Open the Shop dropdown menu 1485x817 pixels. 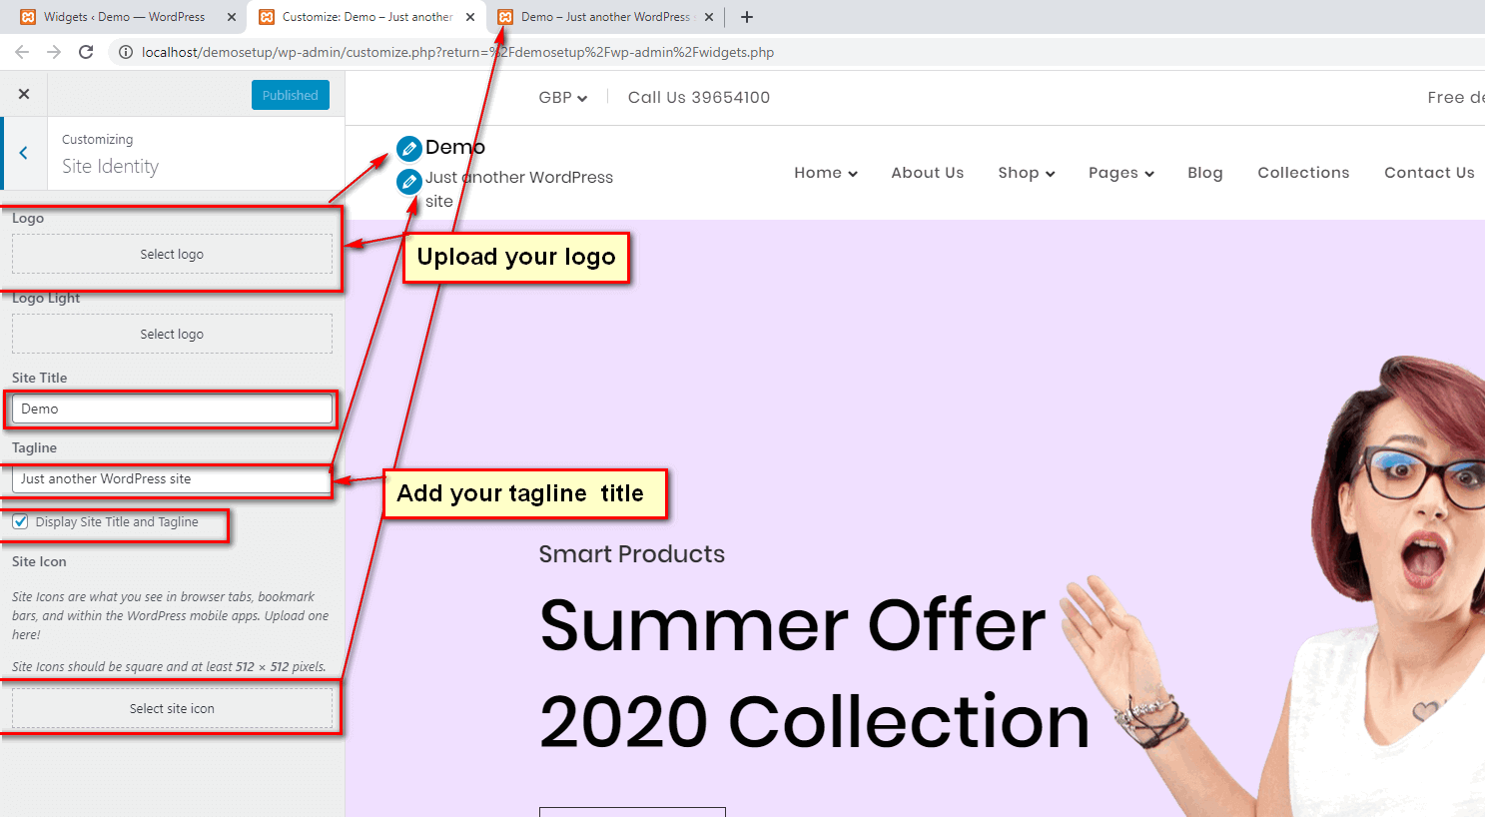click(1027, 173)
